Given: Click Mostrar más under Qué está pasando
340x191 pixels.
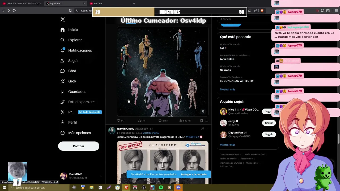Looking at the screenshot, I should point(228,89).
